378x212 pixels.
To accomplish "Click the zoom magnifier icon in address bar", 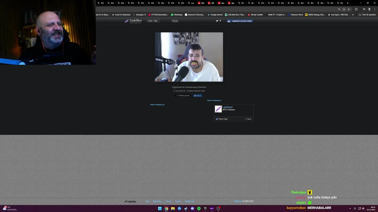I will [x=339, y=9].
